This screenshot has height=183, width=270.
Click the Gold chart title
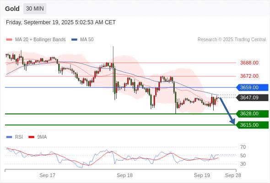click(12, 9)
